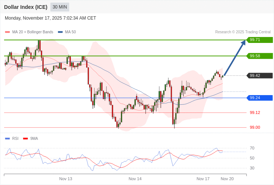Click the 9MA red legend swatch

25,139
